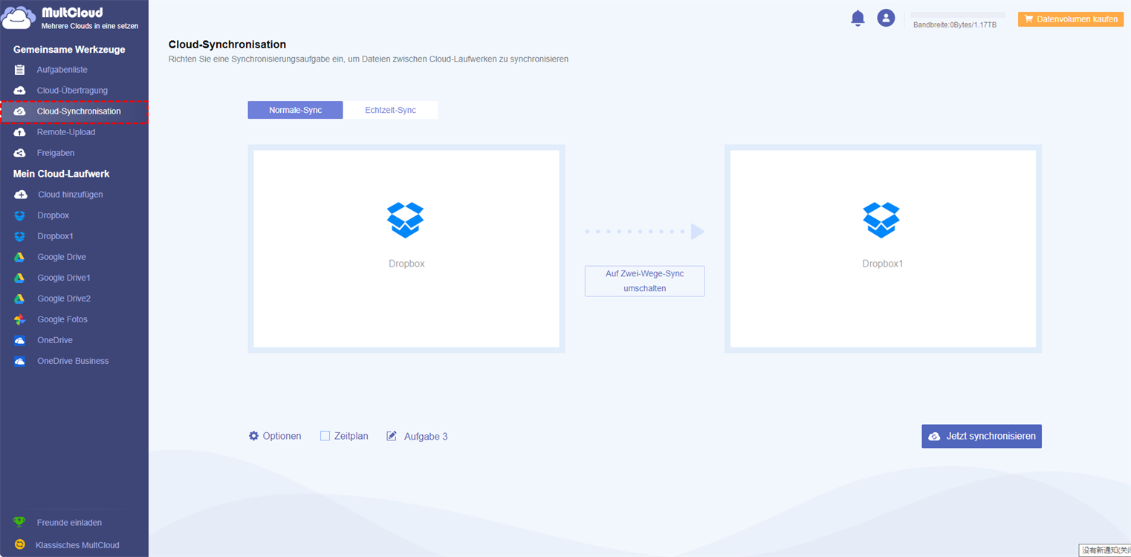Click the Google Drive2 sidebar icon
The width and height of the screenshot is (1131, 557).
tap(20, 299)
